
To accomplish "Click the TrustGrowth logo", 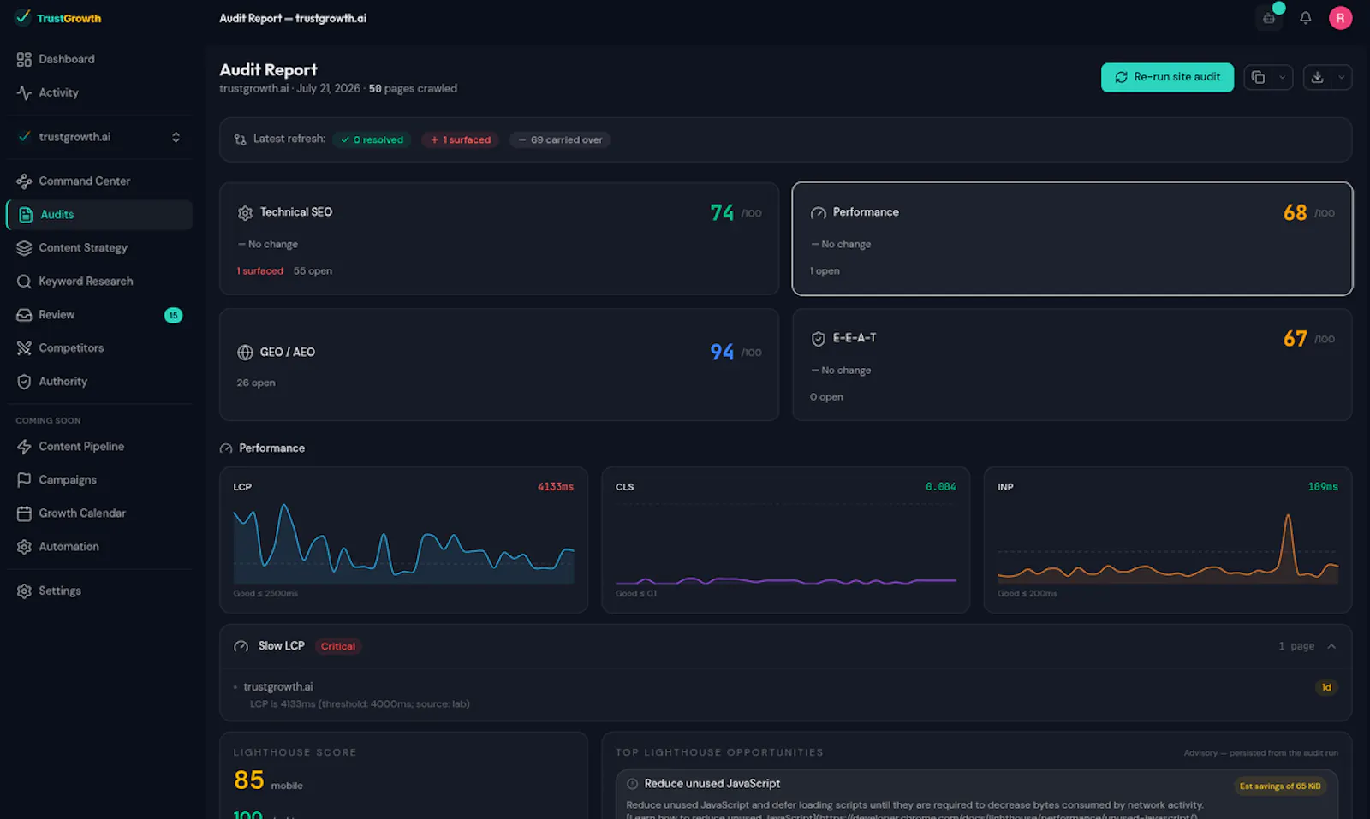I will click(58, 18).
